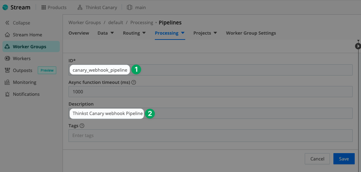Click the Async function timeout field
The width and height of the screenshot is (361, 172).
(x=210, y=92)
